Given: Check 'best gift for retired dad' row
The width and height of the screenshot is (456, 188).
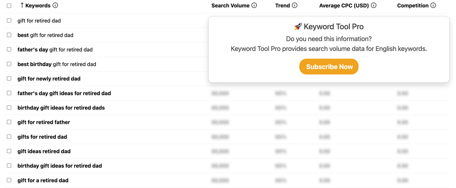Looking at the screenshot, I should [x=9, y=35].
